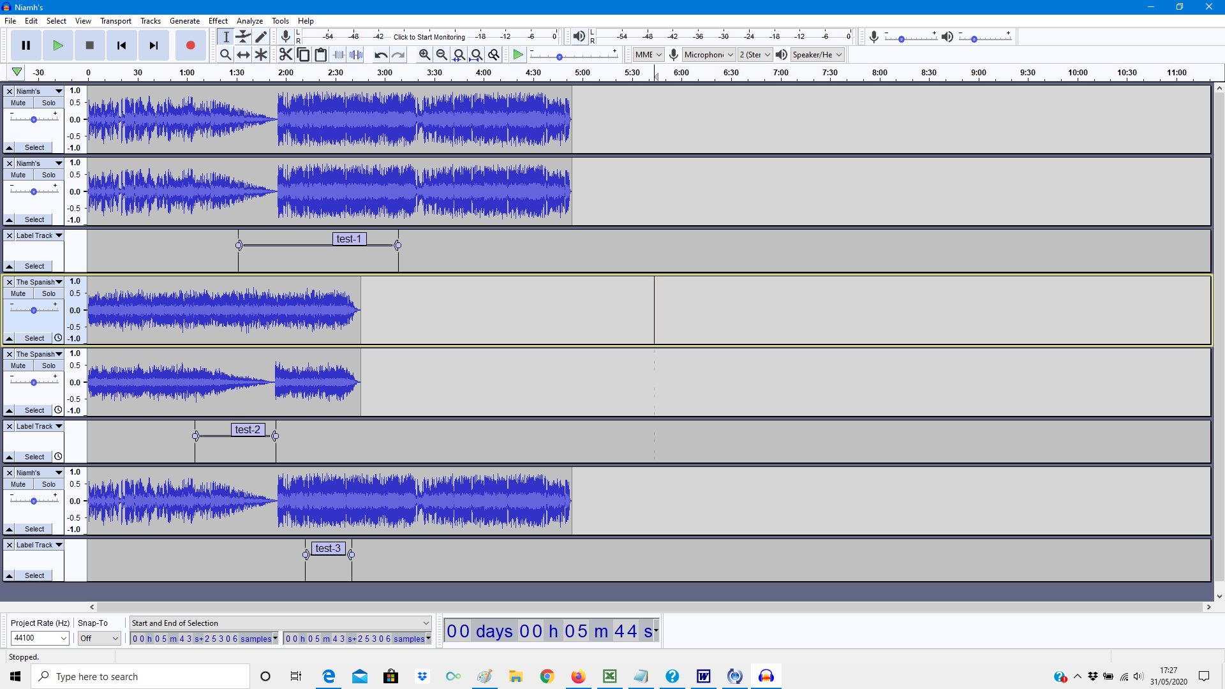Click the Skip to Start button
Image resolution: width=1225 pixels, height=689 pixels.
[121, 45]
